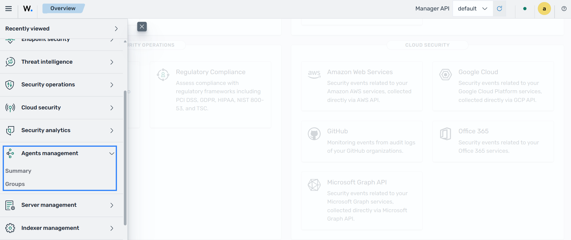This screenshot has height=240, width=571.
Task: Refresh the Manager API selection
Action: point(500,9)
